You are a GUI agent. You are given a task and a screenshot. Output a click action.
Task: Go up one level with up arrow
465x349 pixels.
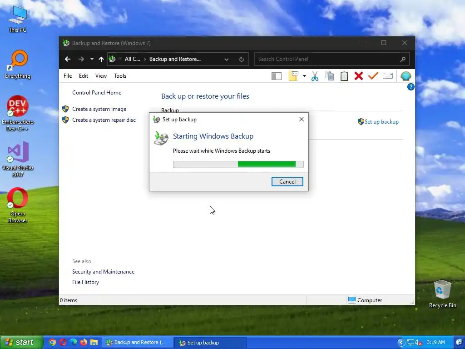(101, 59)
